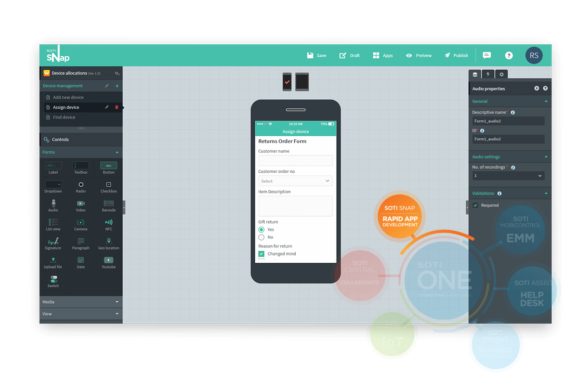
Task: Pick the Paragraph control
Action: coord(81,244)
